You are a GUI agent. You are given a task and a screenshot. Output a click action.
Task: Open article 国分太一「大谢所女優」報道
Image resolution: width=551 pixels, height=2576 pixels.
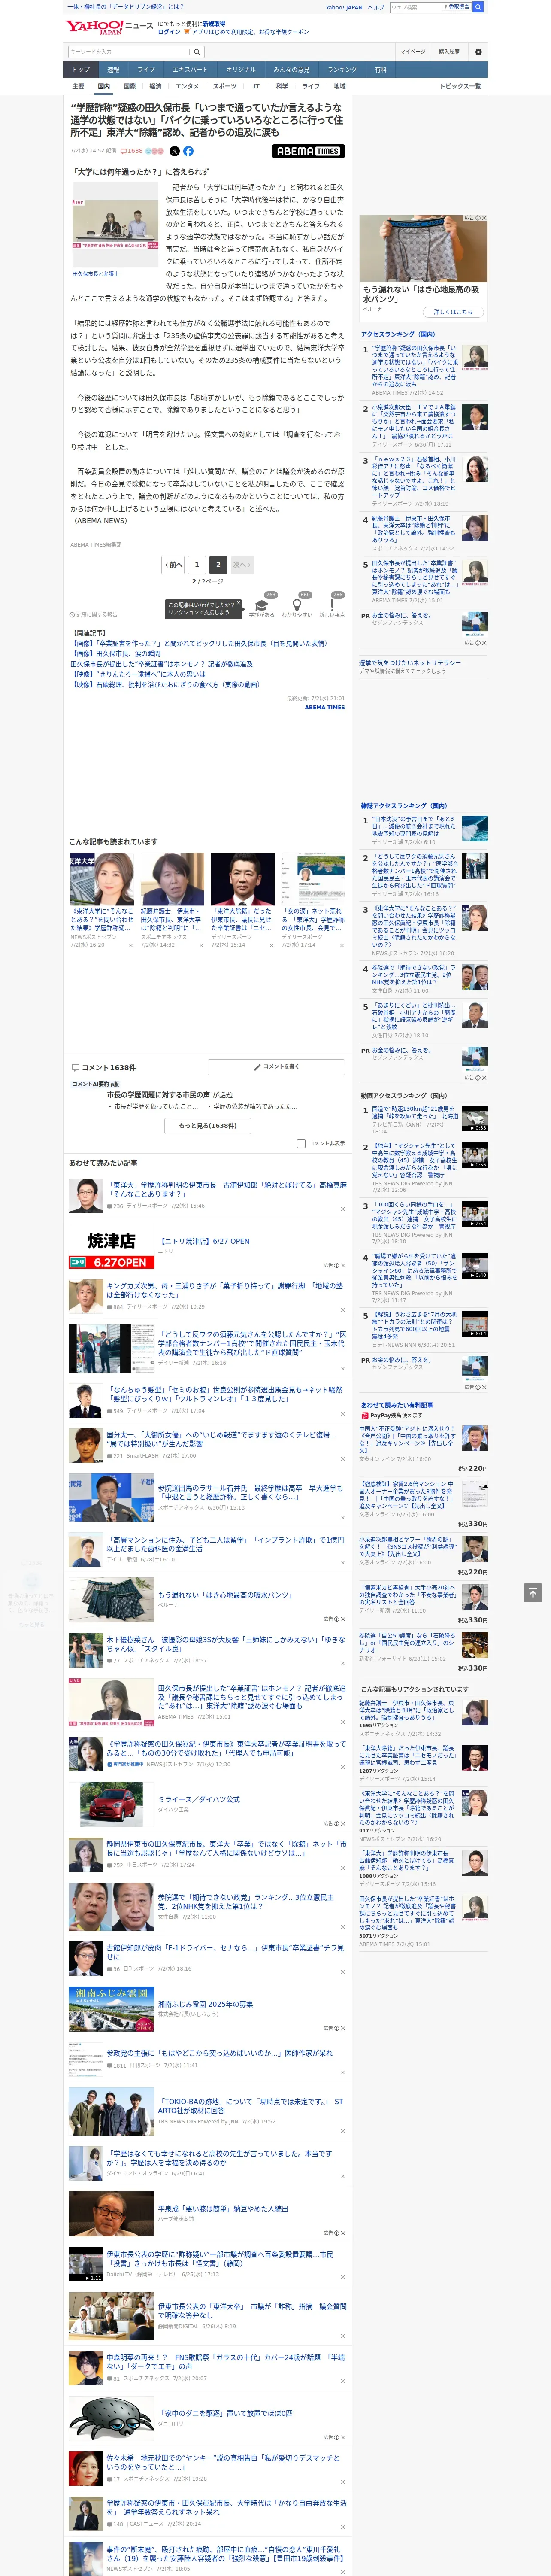[x=222, y=1439]
